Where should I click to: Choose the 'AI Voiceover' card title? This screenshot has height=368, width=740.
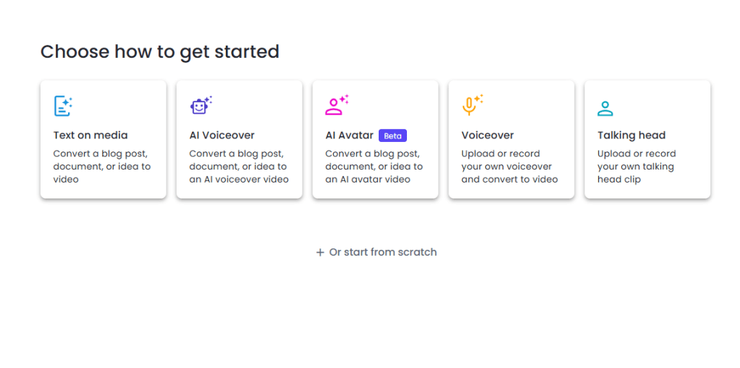222,135
